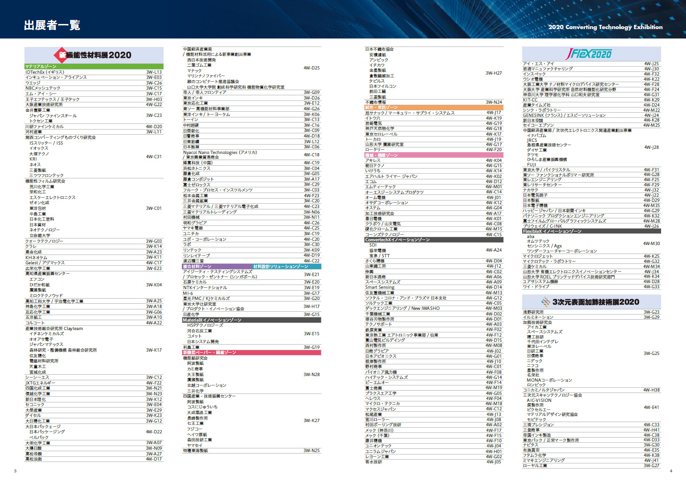This screenshot has height=485, width=686.
Task: Select 'HSPテクノロジーズ' entry
Action: [x=205, y=325]
